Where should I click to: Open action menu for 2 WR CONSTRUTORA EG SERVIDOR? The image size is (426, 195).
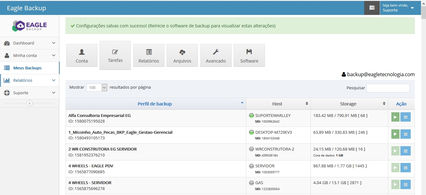click(x=405, y=151)
